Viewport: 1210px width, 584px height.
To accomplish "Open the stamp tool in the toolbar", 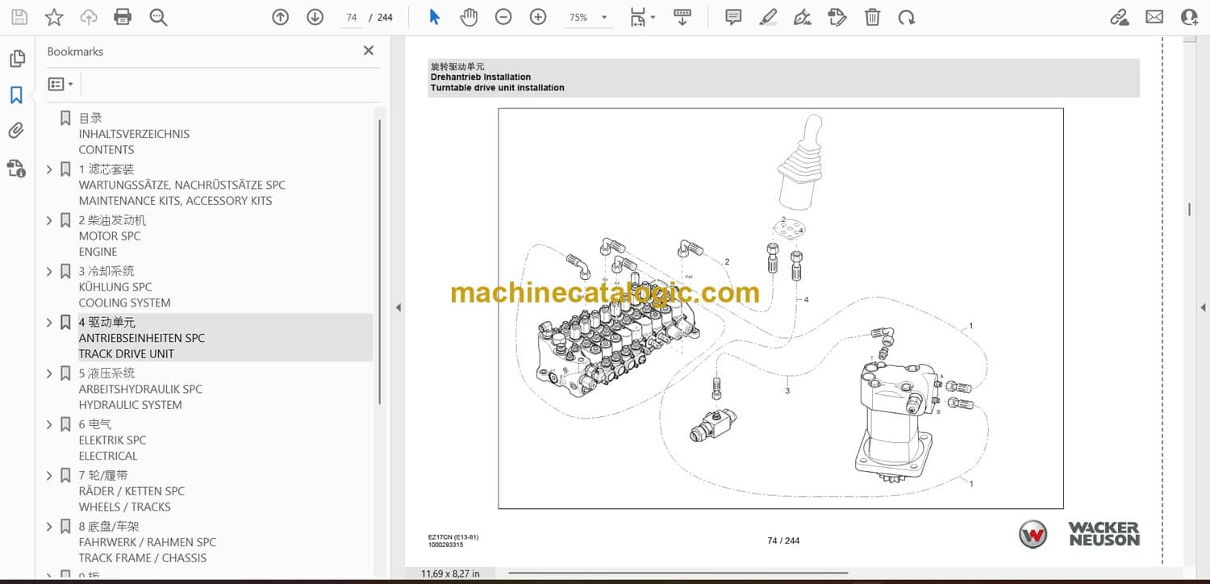I will 837,17.
